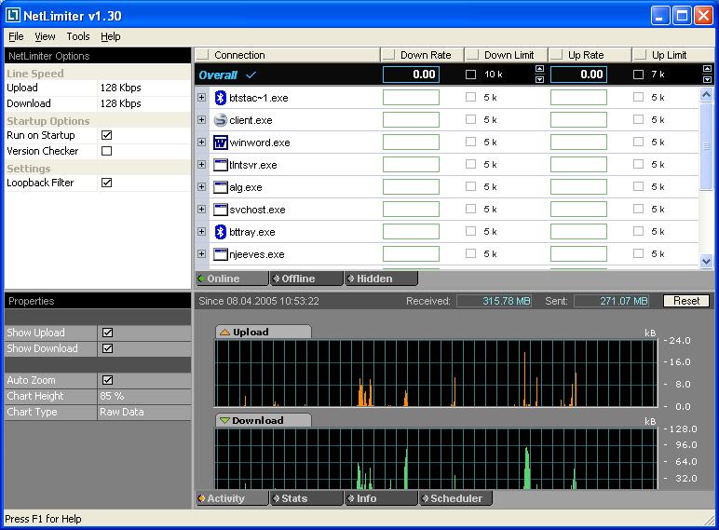Open the Stats tab
The width and height of the screenshot is (719, 530).
point(306,498)
